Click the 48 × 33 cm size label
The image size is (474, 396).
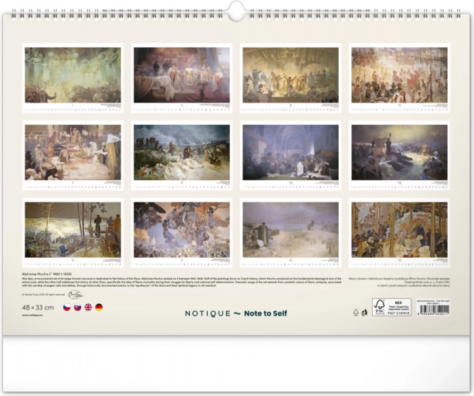click(39, 307)
